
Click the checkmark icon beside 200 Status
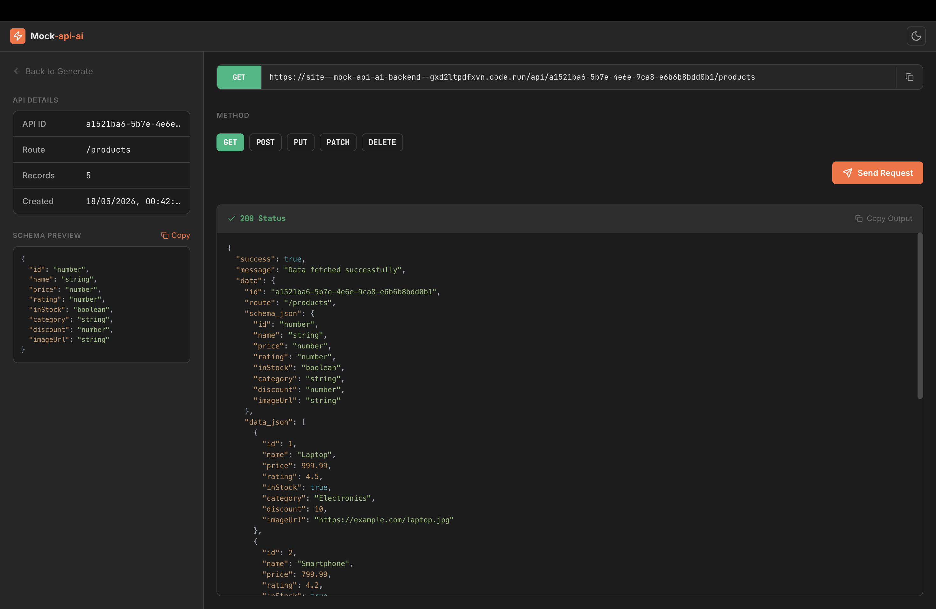pyautogui.click(x=232, y=219)
